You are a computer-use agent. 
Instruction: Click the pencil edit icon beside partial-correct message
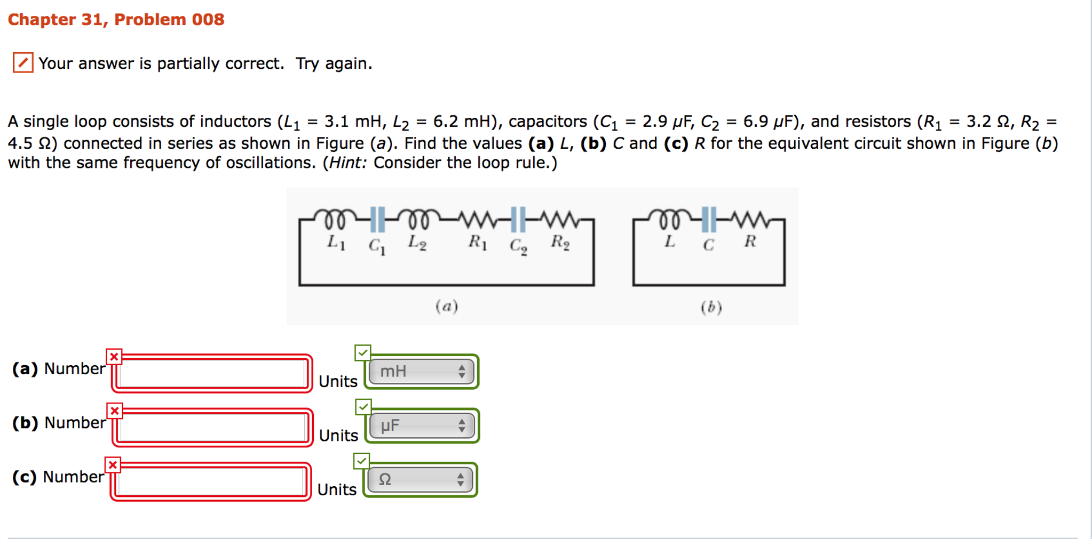[x=25, y=63]
